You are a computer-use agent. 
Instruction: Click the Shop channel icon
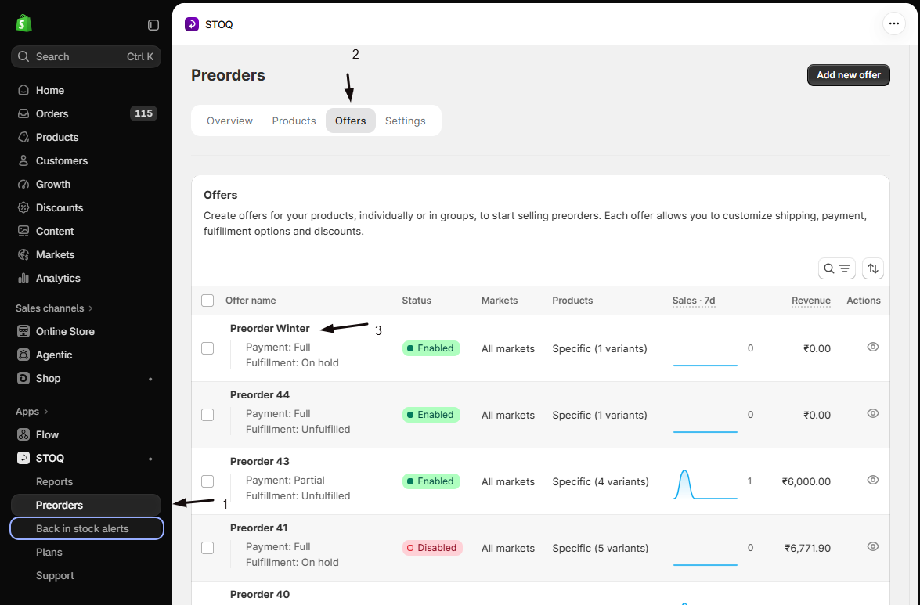pos(23,378)
